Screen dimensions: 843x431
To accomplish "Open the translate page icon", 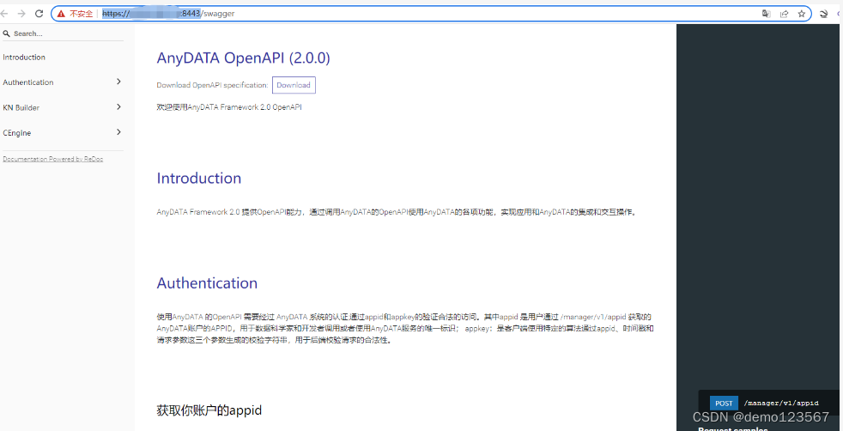I will [x=767, y=14].
